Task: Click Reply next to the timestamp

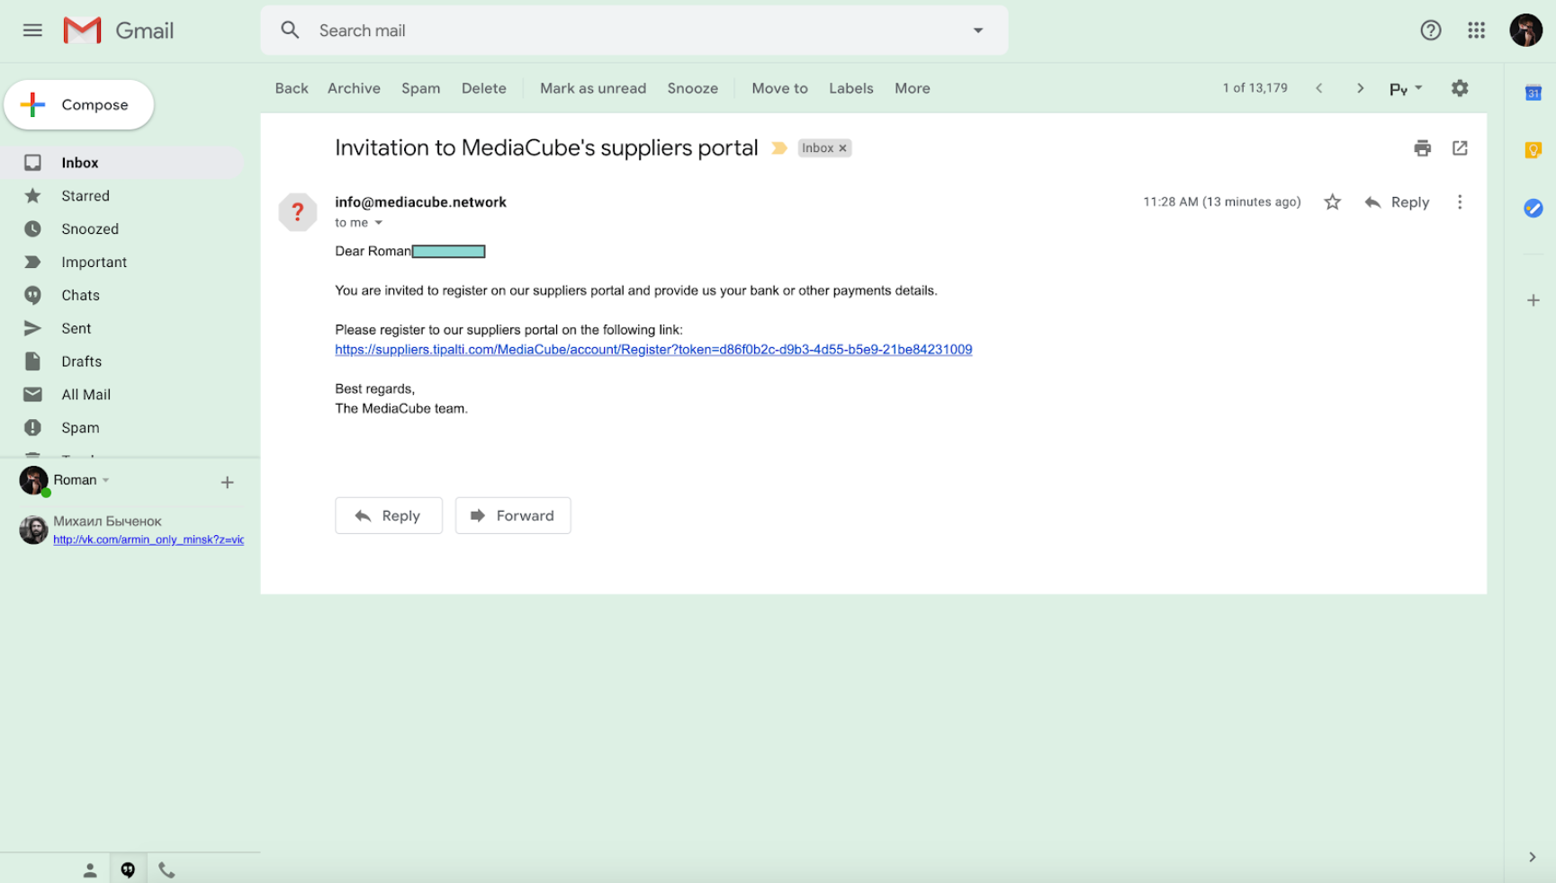Action: coord(1398,202)
